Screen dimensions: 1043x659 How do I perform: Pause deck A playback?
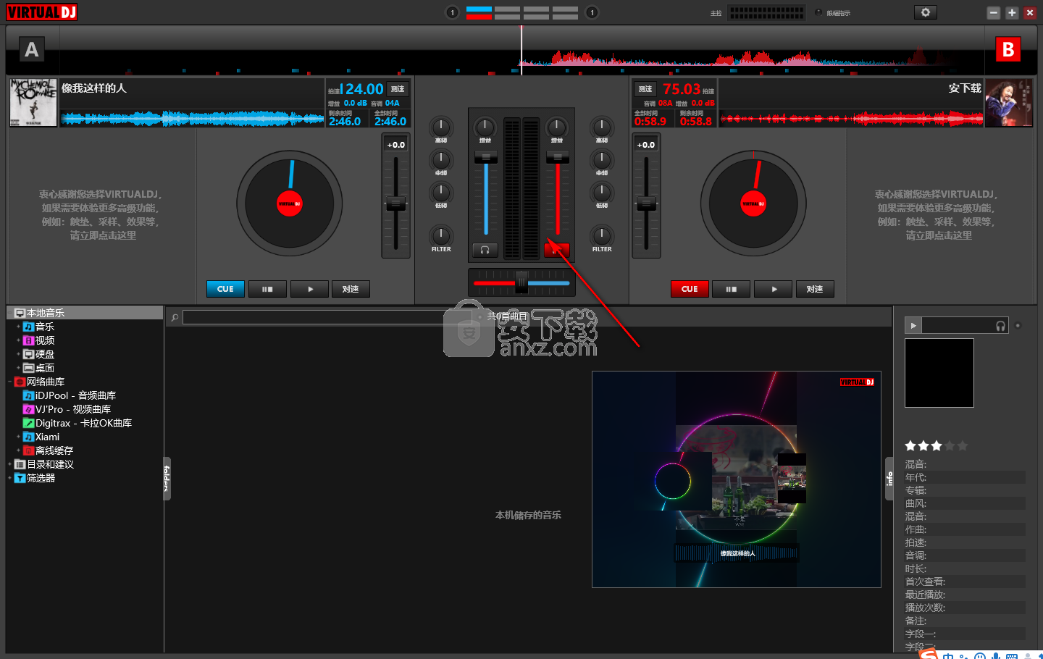tap(267, 289)
